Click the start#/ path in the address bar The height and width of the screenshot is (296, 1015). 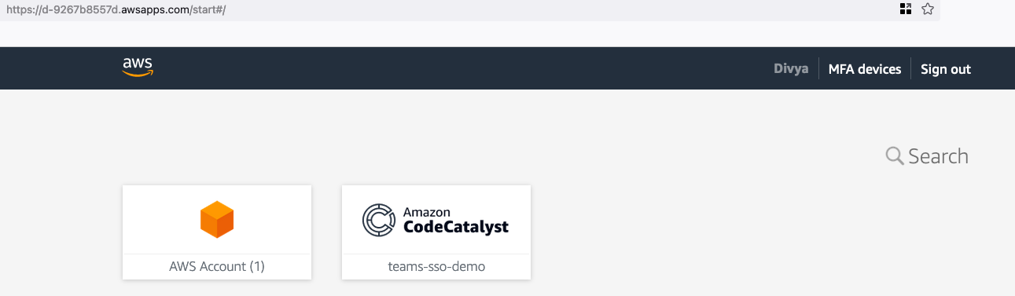(x=209, y=10)
